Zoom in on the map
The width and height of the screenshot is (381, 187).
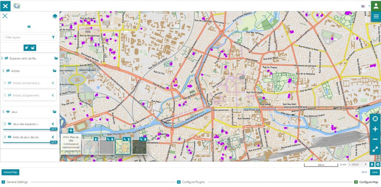click(x=375, y=129)
